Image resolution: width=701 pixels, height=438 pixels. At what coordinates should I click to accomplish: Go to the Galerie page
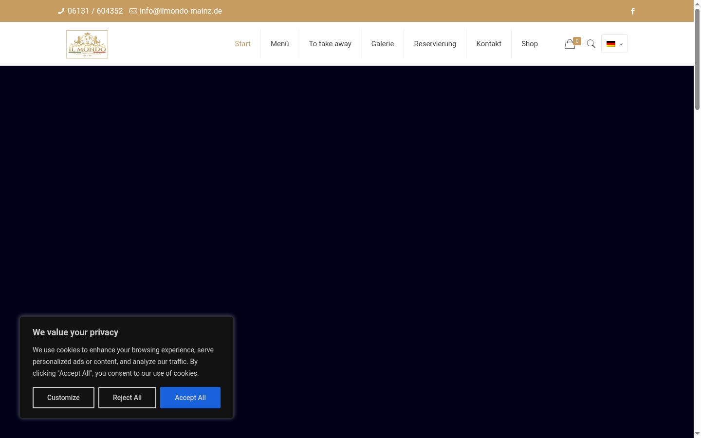[x=383, y=44]
